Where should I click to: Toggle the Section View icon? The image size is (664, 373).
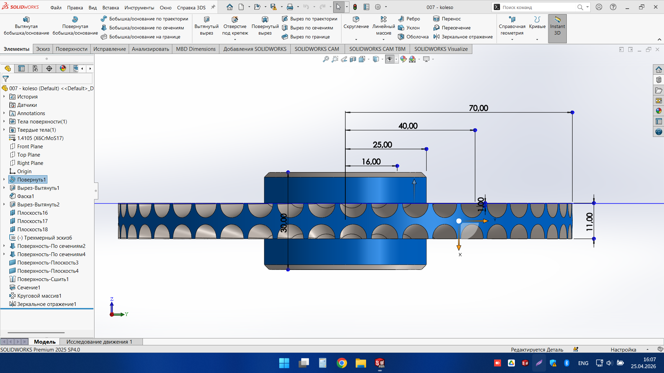tap(353, 59)
